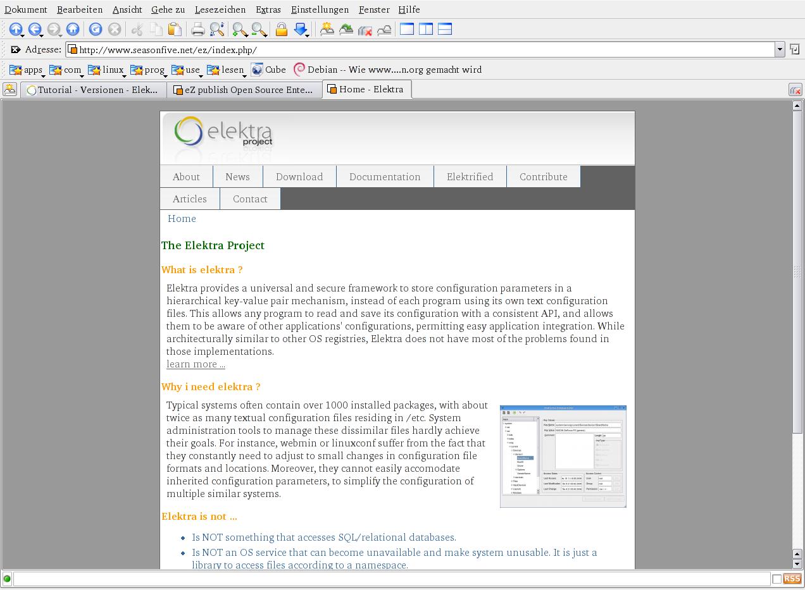Go to the home page via house icon

coord(73,29)
